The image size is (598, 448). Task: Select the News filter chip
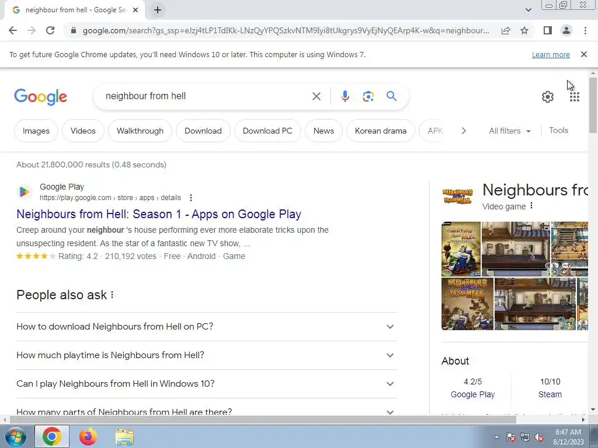(x=324, y=131)
